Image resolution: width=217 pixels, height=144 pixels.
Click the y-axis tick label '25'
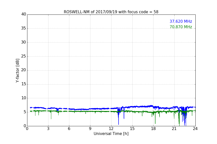[x=24, y=56]
